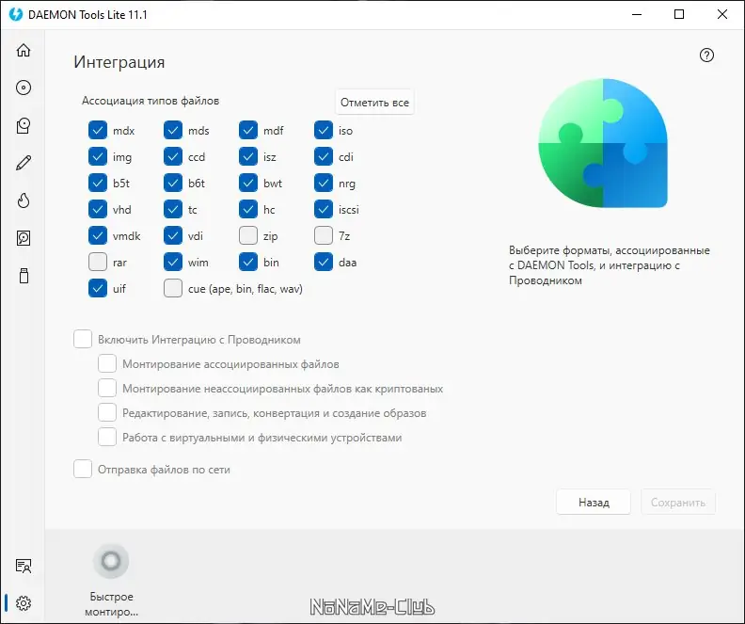Click the Быстрое монтиро... label

(x=111, y=604)
